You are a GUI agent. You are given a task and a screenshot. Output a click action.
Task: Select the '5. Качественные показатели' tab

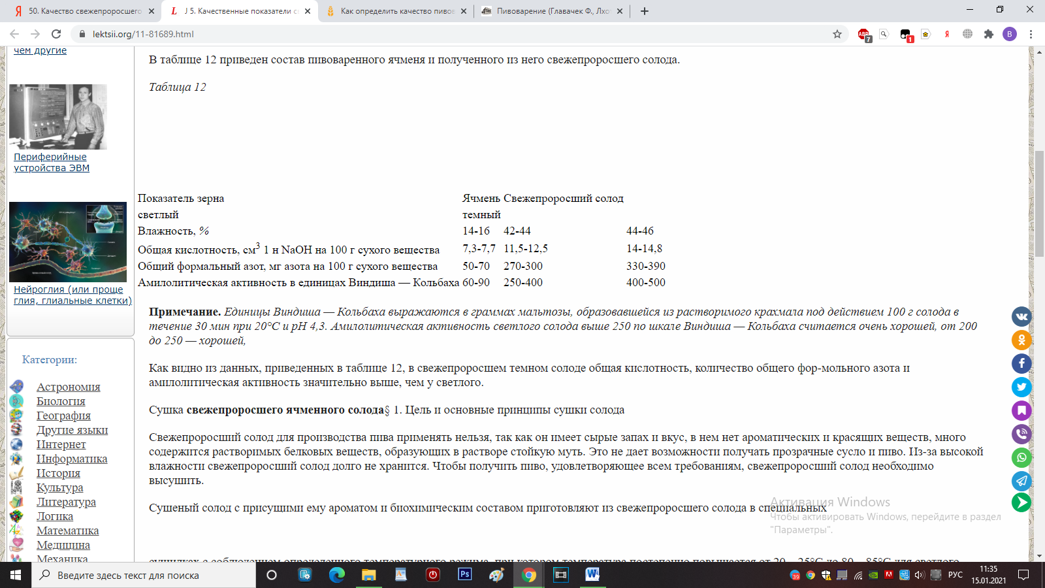240,11
